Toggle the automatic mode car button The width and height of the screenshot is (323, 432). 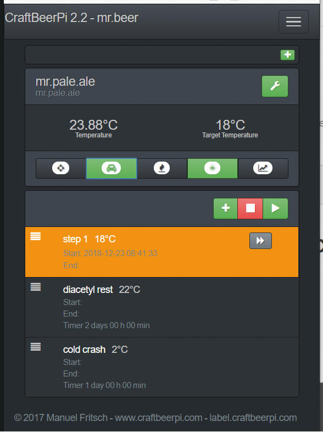pyautogui.click(x=112, y=168)
